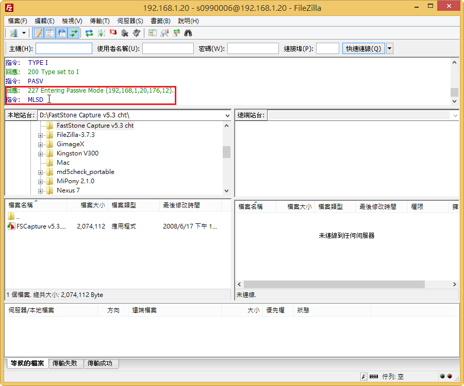Image resolution: width=464 pixels, height=386 pixels.
Task: Open the 編輯(E) menu
Action: (45, 21)
